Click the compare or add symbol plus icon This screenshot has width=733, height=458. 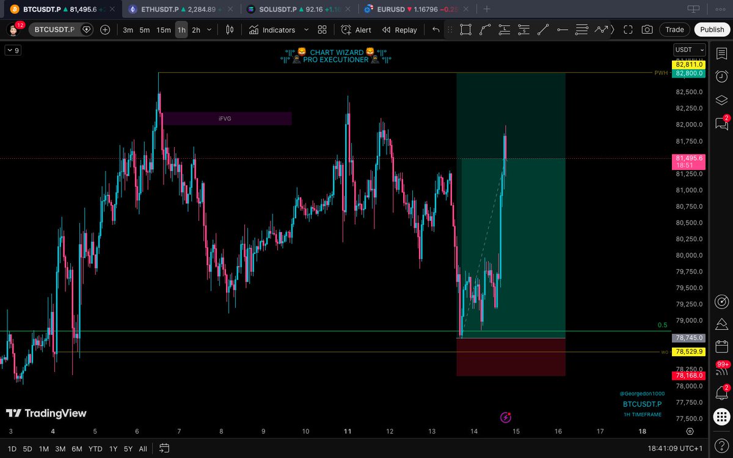pyautogui.click(x=105, y=29)
